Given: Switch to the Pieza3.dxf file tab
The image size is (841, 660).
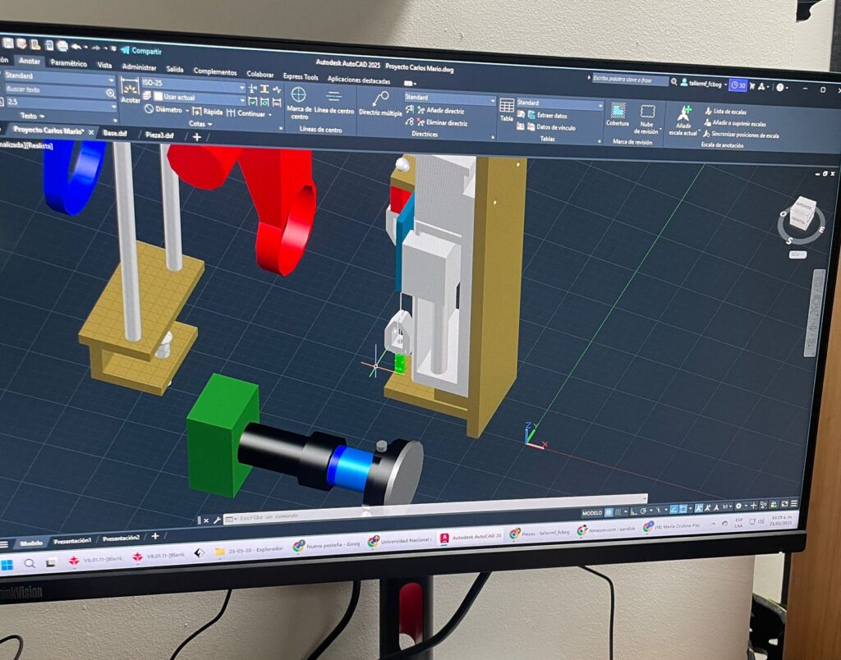Looking at the screenshot, I should click(159, 135).
